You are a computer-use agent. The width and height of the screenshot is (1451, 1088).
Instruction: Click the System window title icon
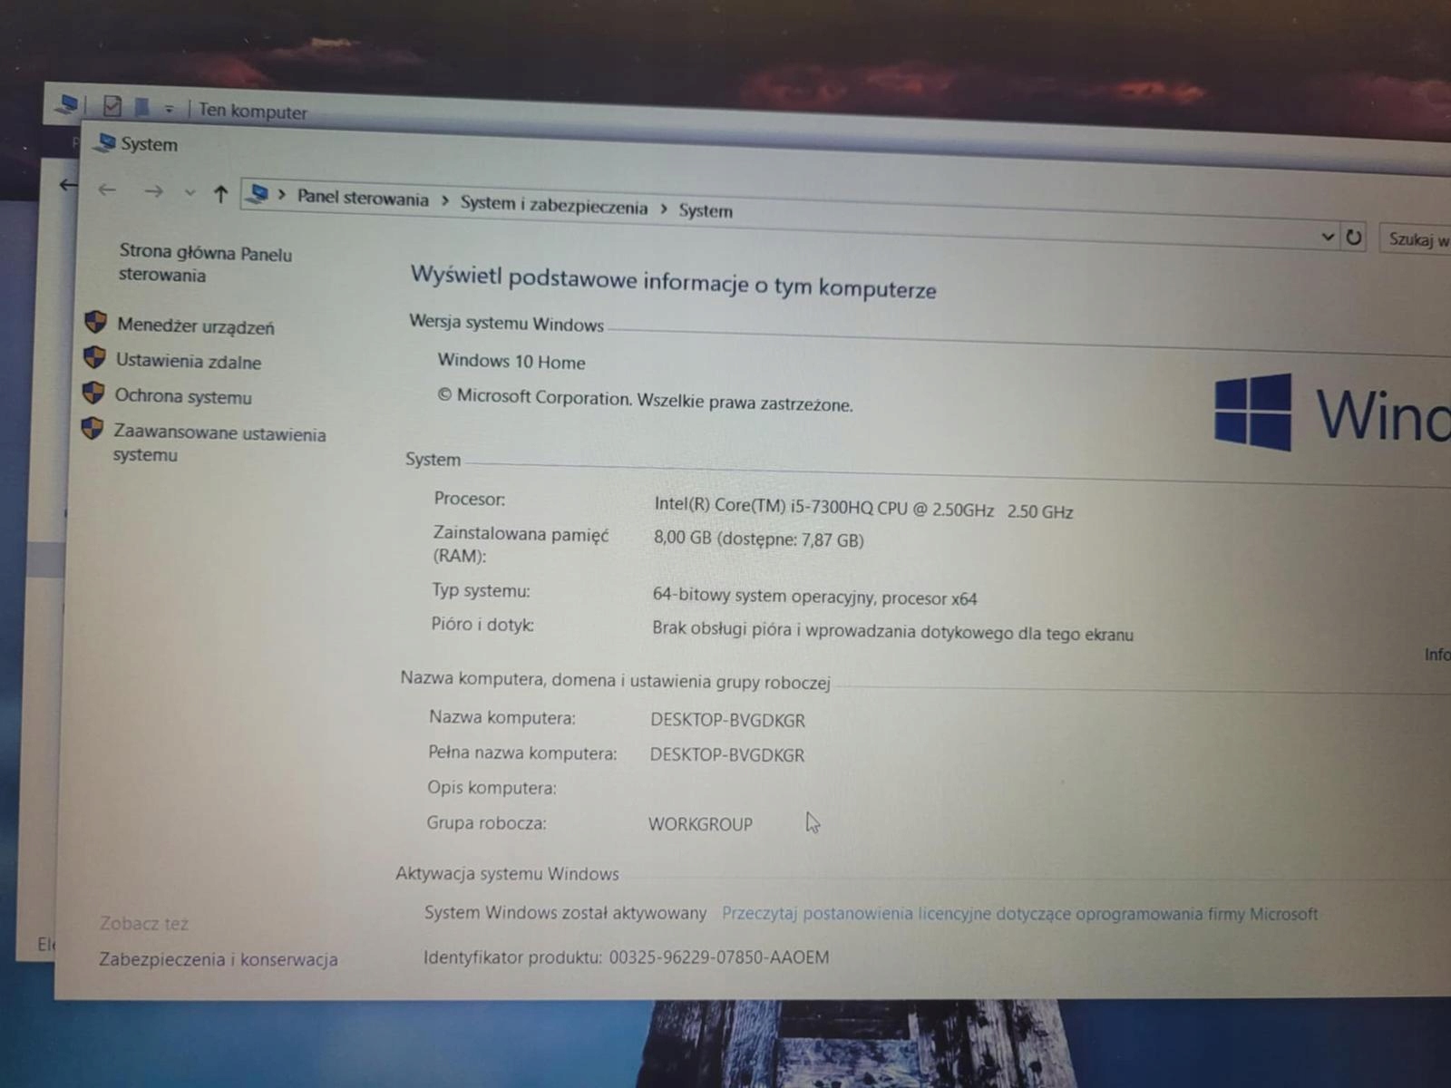coord(106,142)
